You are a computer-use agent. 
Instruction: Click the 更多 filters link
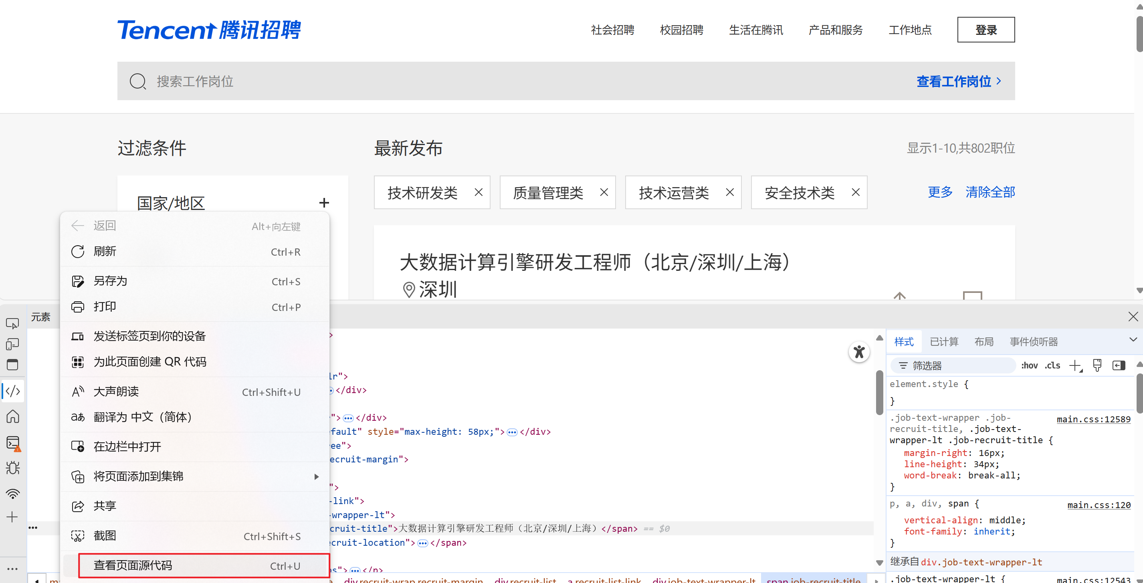940,192
